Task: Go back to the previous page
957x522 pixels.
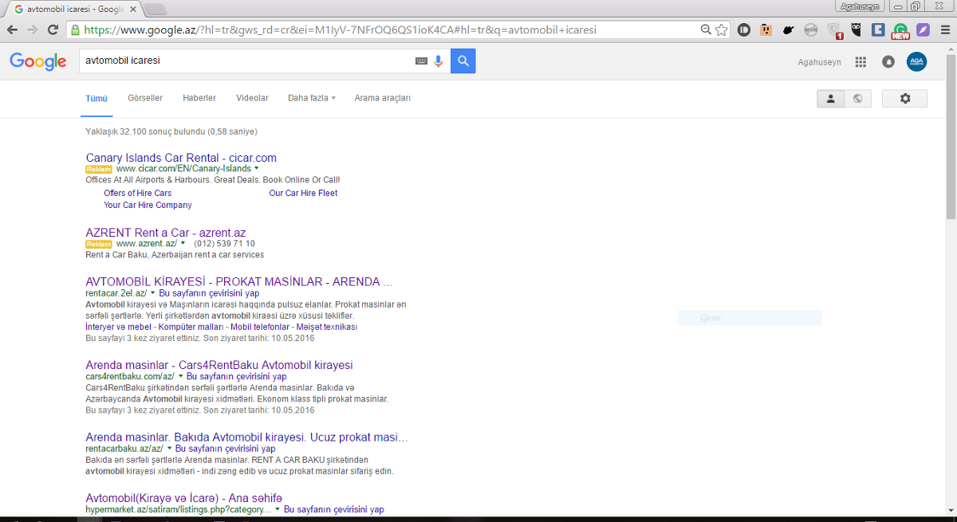Action: [x=13, y=30]
